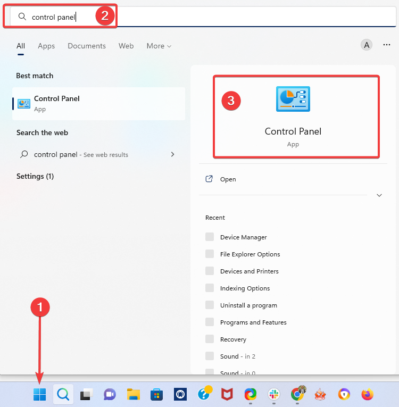399x407 pixels.
Task: Click the Recovery recent item icon
Action: click(210, 339)
